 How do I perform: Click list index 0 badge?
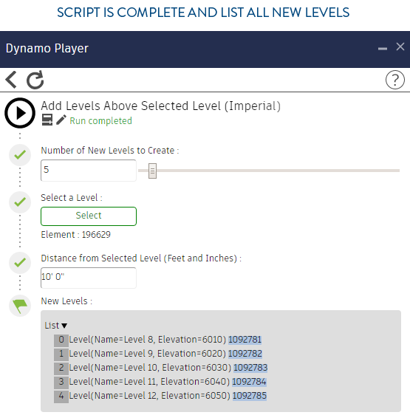(61, 340)
